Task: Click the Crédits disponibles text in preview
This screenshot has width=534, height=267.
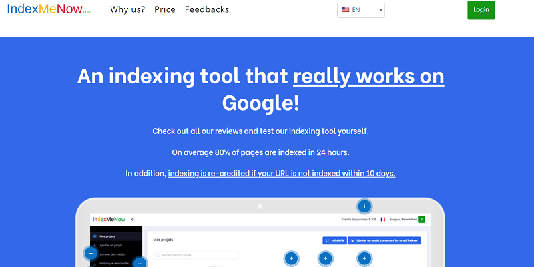Action: pos(358,220)
